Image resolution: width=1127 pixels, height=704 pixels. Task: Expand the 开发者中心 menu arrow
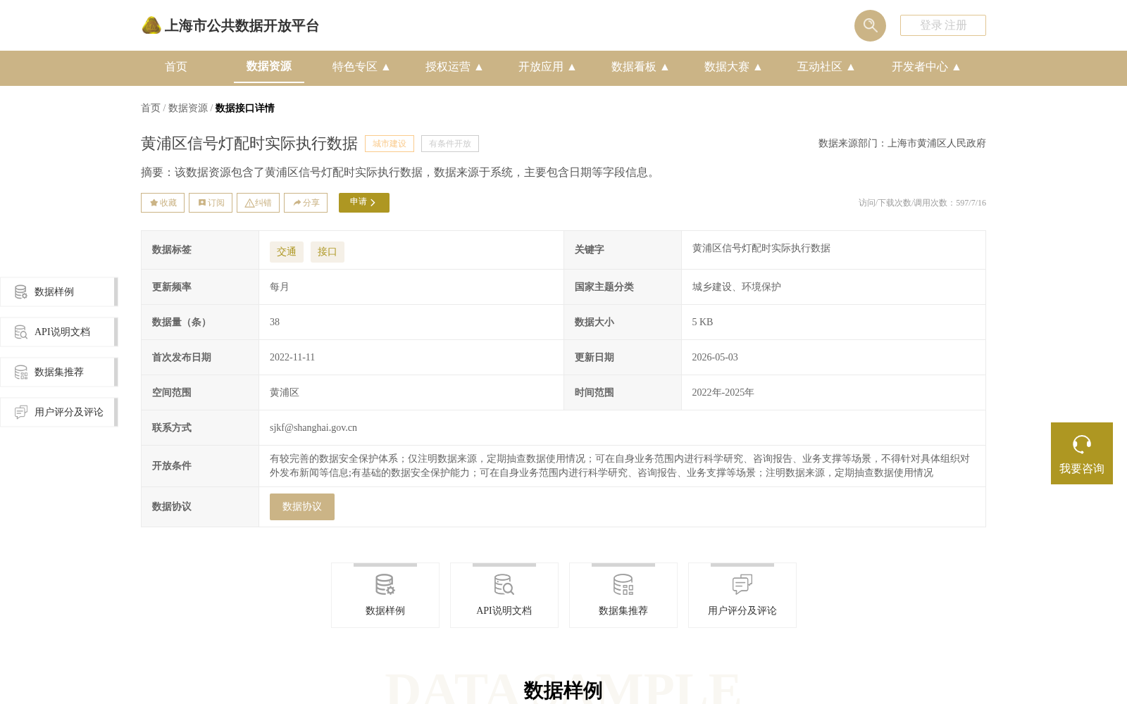click(x=957, y=67)
